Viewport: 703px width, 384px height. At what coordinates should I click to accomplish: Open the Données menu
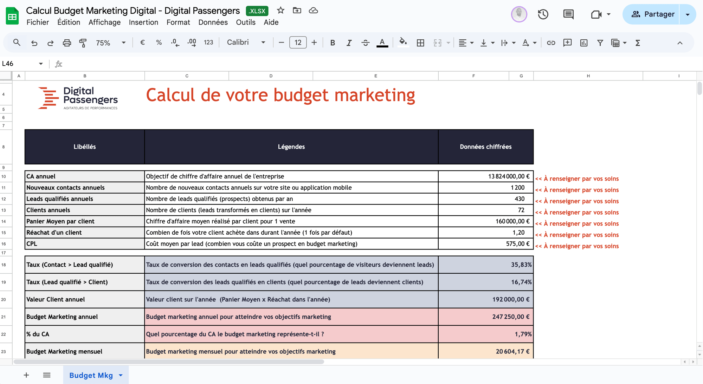click(x=213, y=22)
